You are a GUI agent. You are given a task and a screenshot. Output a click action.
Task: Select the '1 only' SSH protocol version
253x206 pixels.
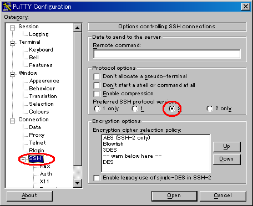97,109
